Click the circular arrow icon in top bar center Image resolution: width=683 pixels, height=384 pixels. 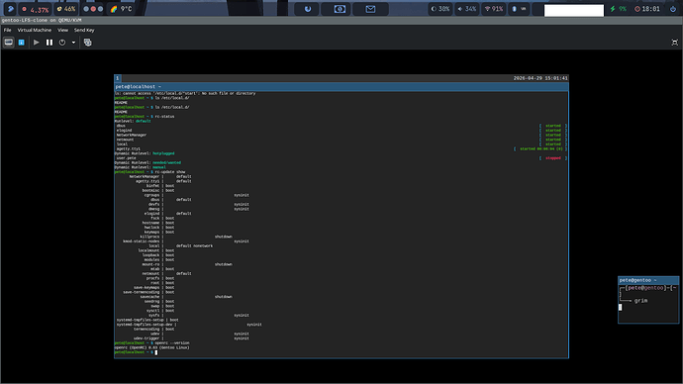coord(308,9)
